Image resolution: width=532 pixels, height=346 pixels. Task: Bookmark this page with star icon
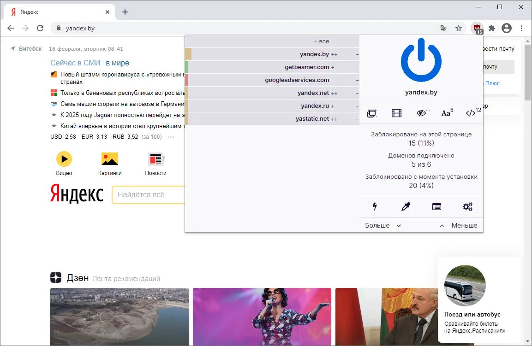point(459,28)
